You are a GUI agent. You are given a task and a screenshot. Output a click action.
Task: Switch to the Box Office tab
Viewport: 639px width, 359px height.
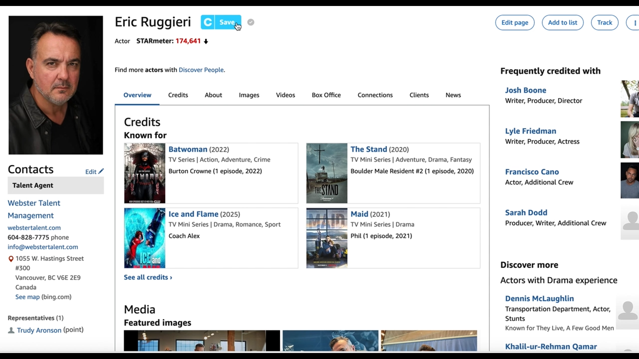pos(326,95)
